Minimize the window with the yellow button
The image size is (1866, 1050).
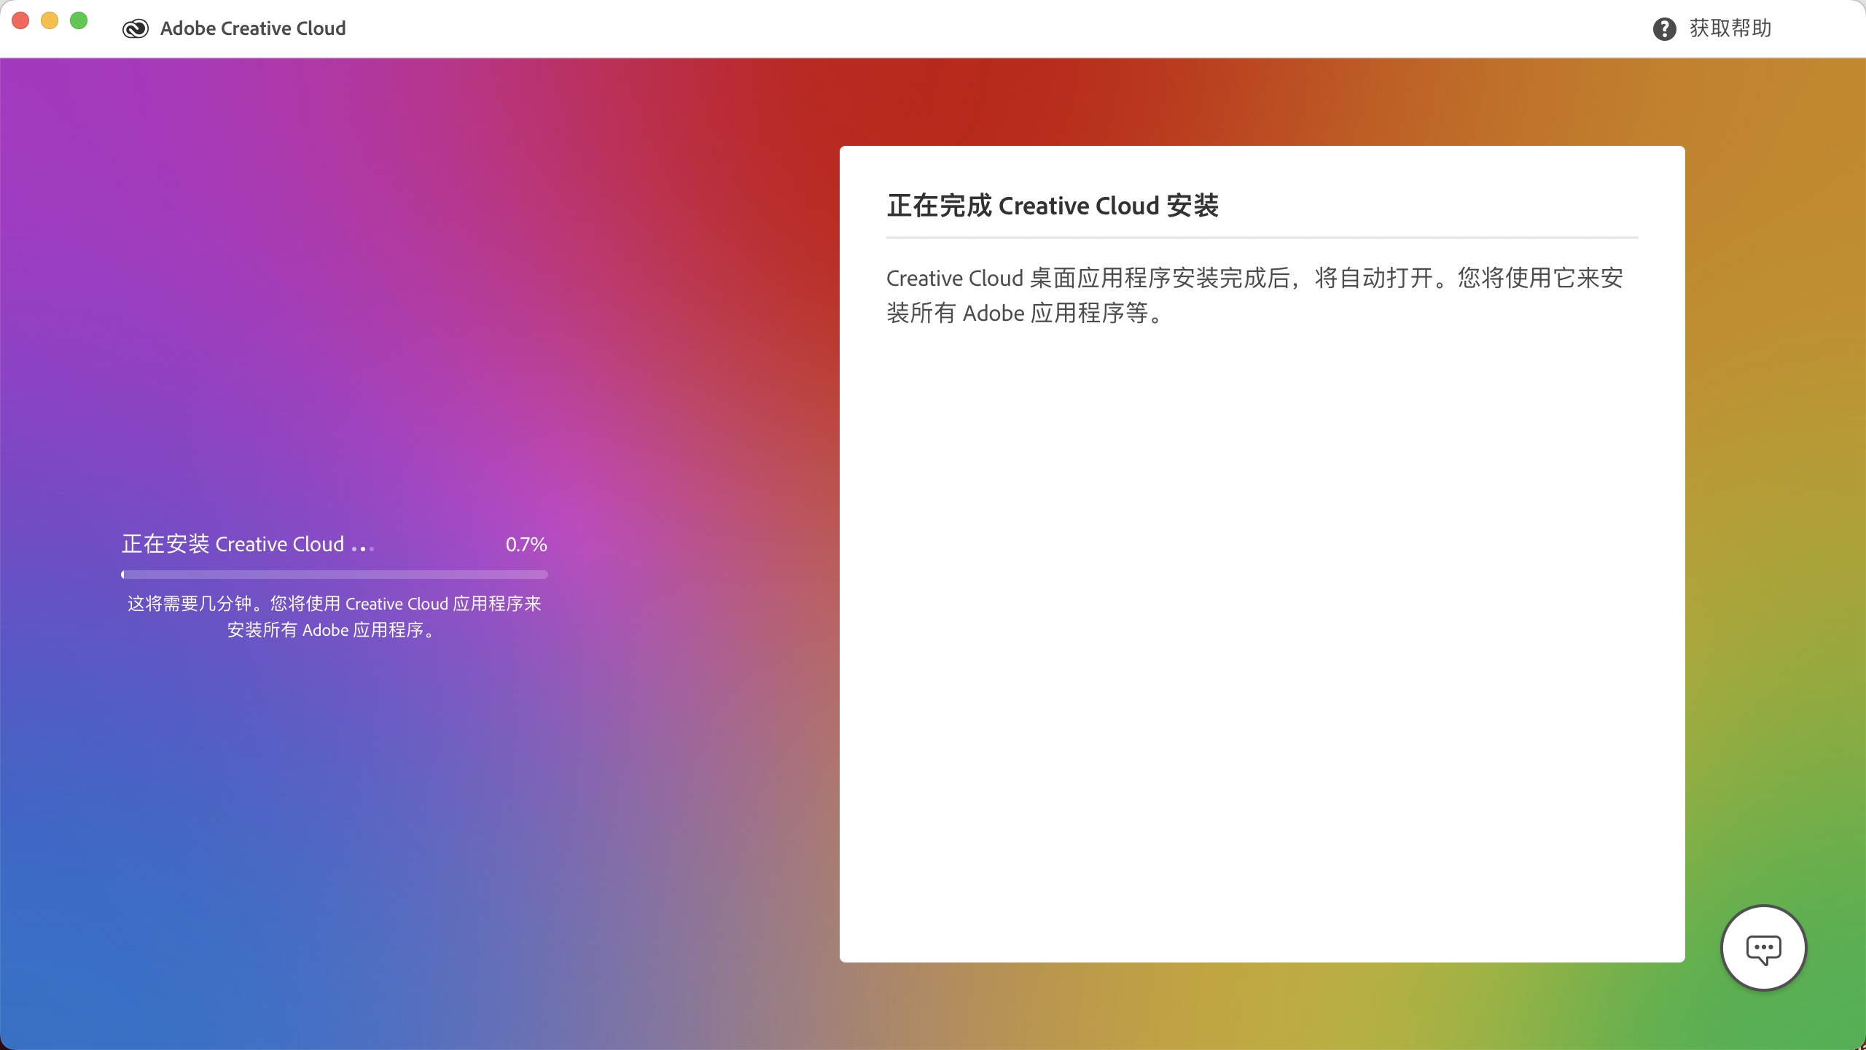(50, 20)
